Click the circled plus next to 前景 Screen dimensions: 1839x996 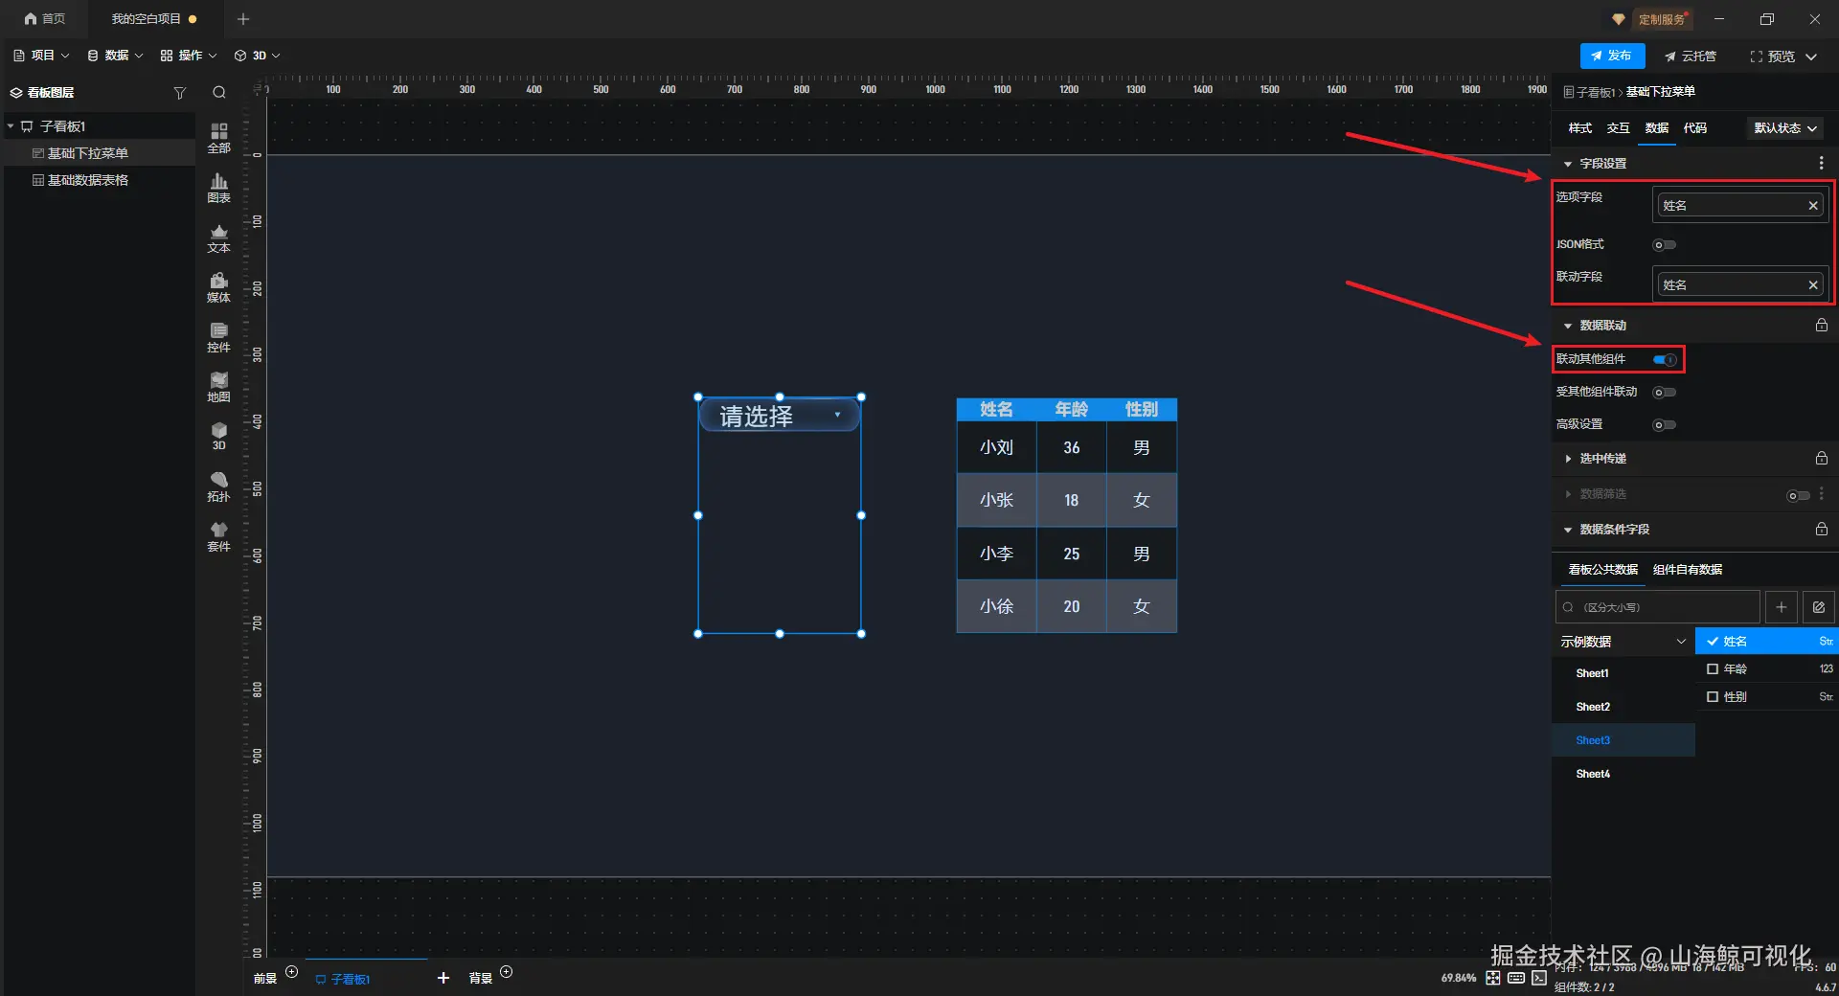(x=292, y=972)
